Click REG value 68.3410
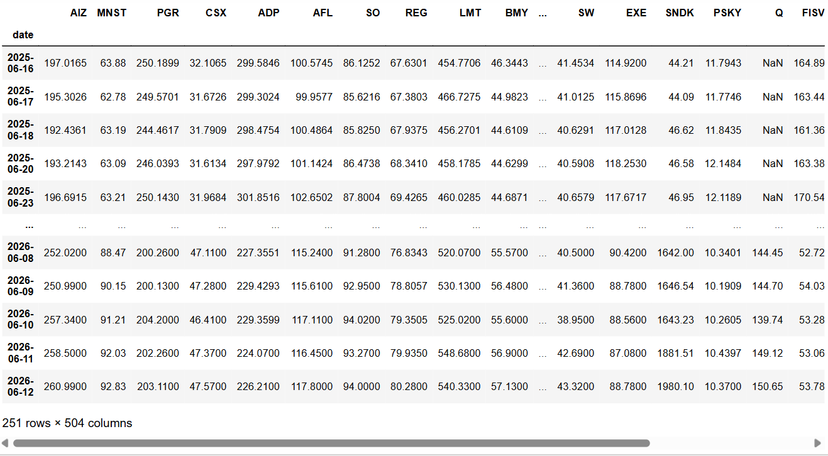 pyautogui.click(x=409, y=163)
